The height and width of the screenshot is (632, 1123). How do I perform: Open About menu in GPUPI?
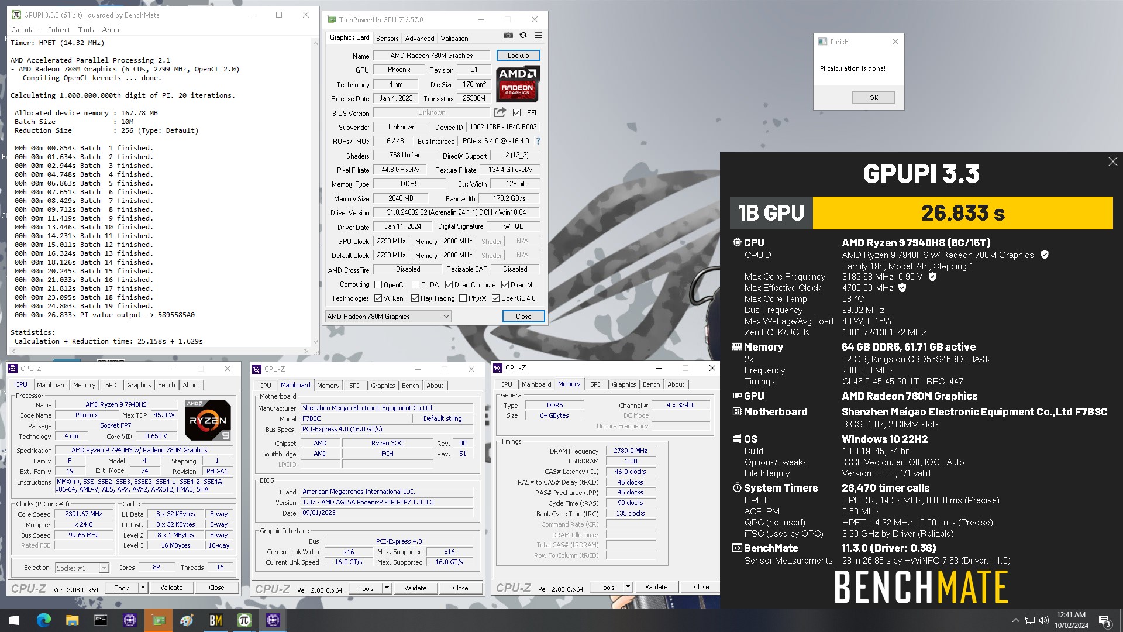(112, 30)
